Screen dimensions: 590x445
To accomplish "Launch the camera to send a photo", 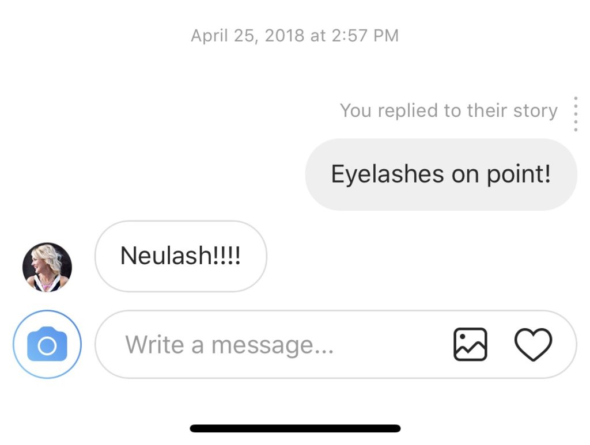I will pos(47,344).
